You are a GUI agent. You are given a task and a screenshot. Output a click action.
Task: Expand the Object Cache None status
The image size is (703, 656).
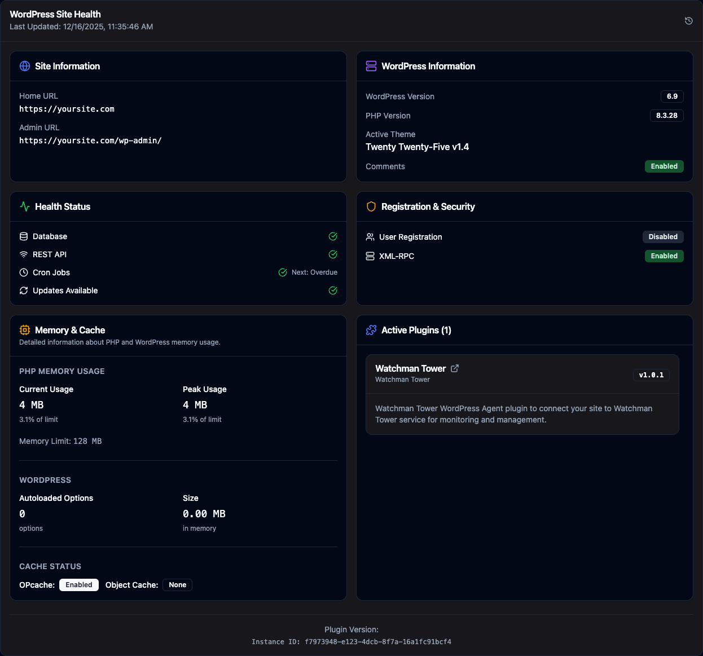pyautogui.click(x=177, y=585)
